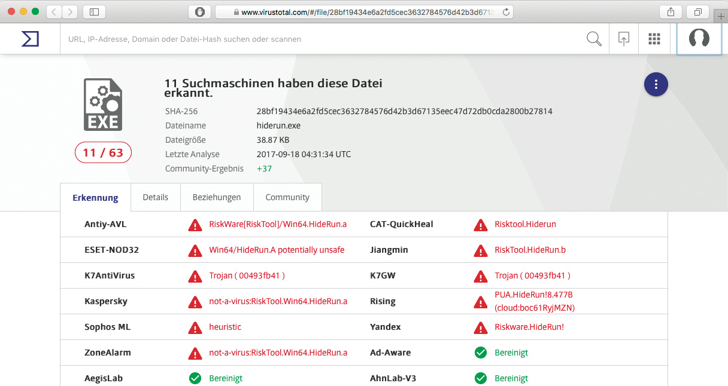The width and height of the screenshot is (728, 386).
Task: Toggle Safari sidebar button
Action: pyautogui.click(x=94, y=12)
